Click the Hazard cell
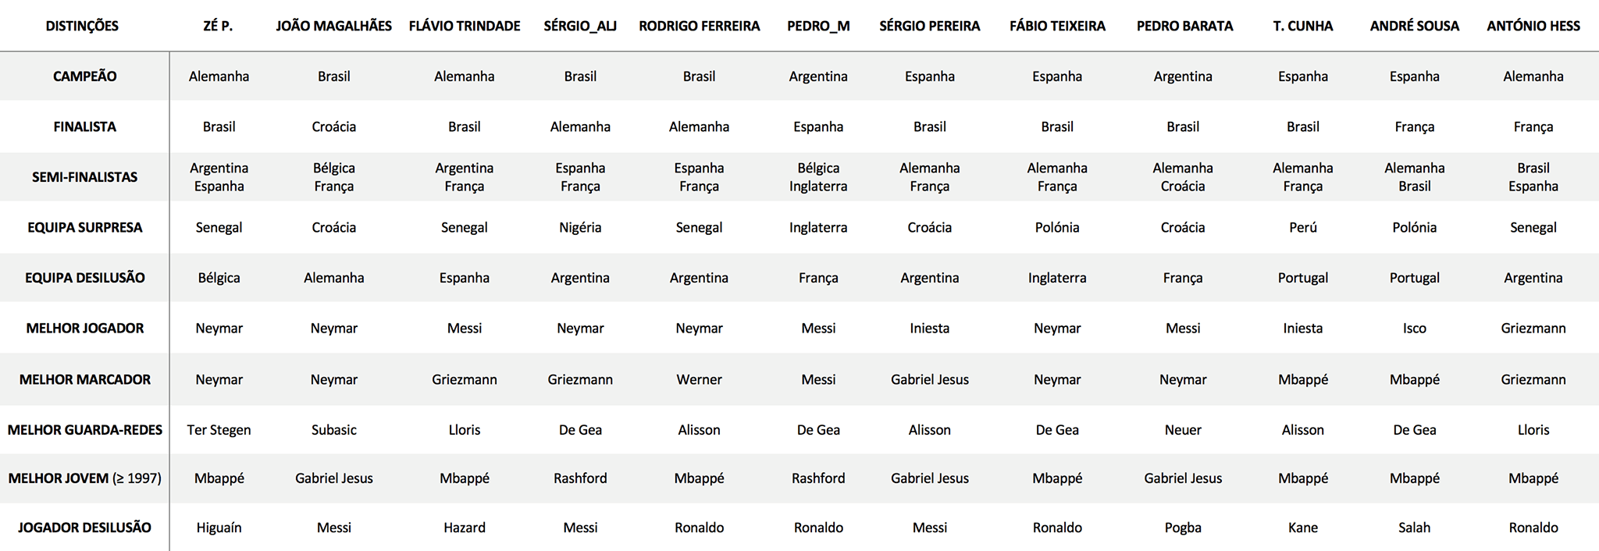This screenshot has width=1599, height=551. click(x=464, y=528)
